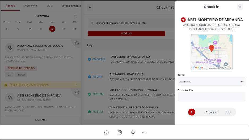Select the Próximos tab button
This screenshot has width=249, height=140.
click(126, 33)
